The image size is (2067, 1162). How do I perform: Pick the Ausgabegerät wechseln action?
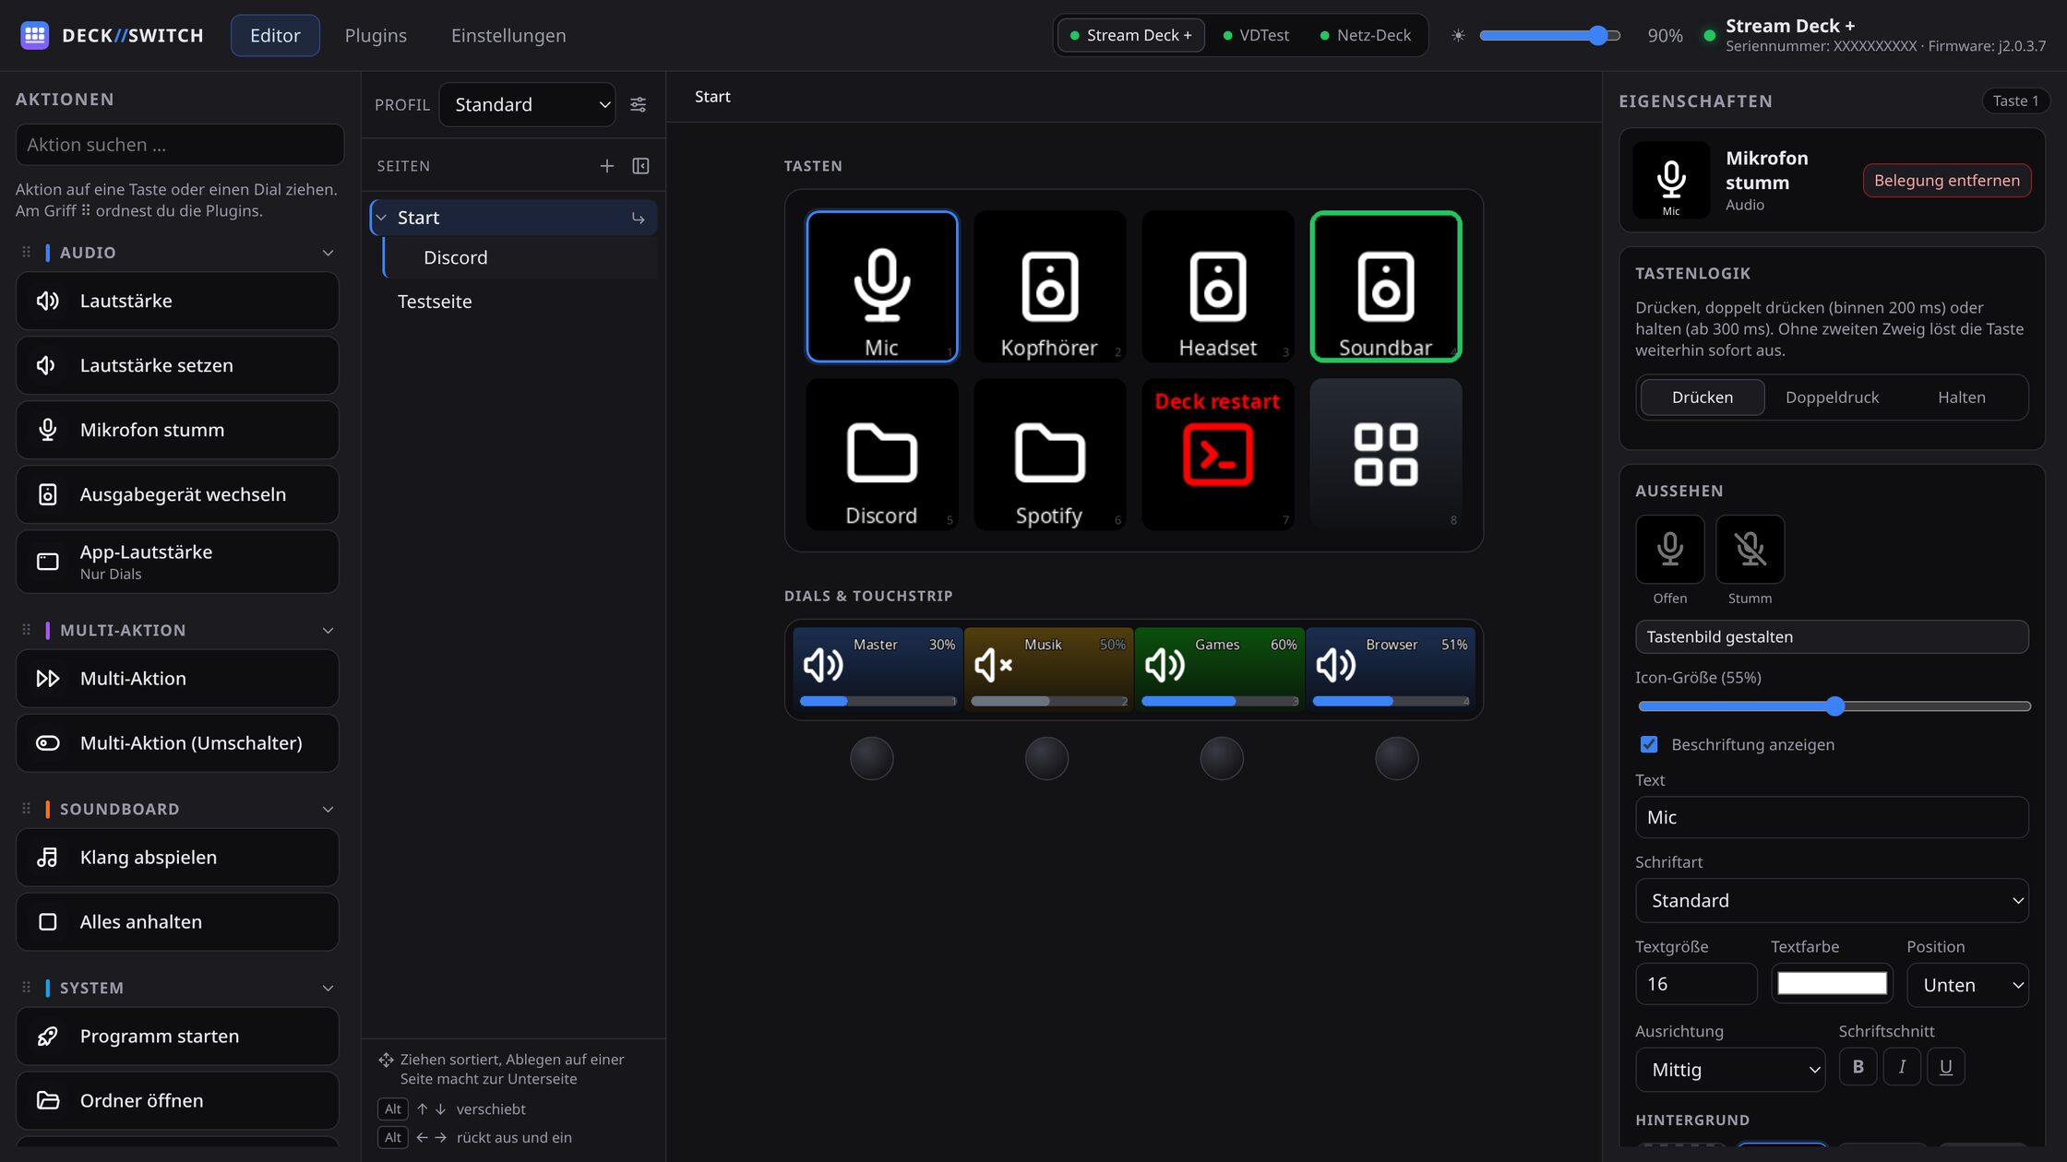pyautogui.click(x=177, y=494)
